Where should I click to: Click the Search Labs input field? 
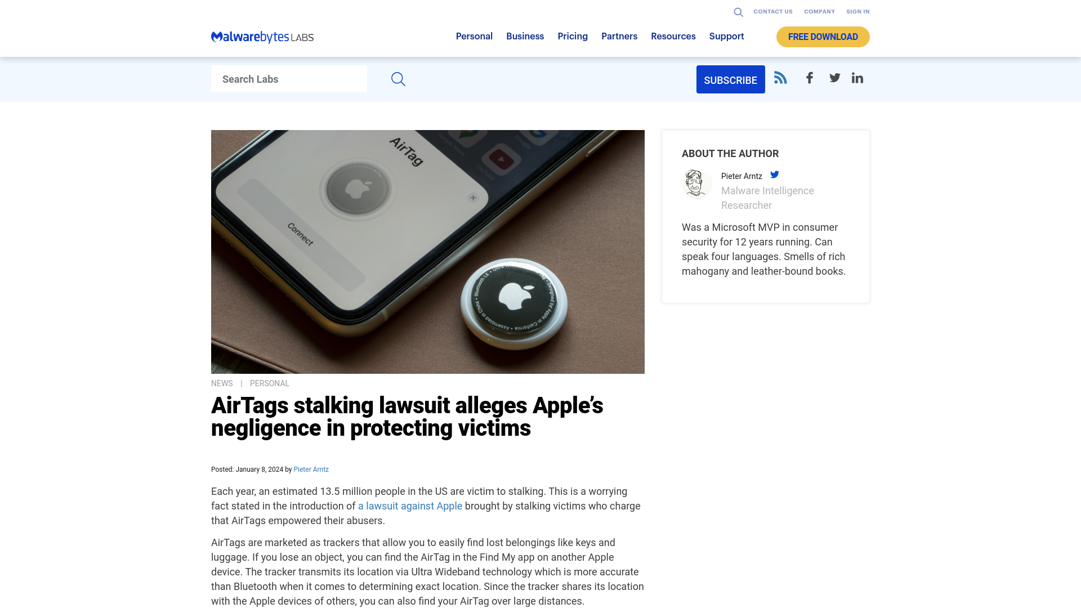289,79
